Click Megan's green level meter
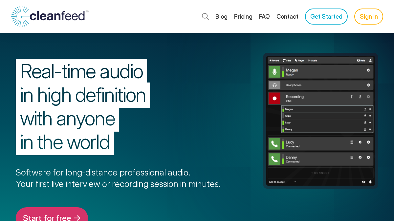This screenshot has height=221, width=394. point(283,72)
